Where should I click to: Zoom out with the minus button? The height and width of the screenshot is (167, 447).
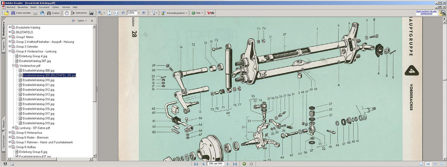click(x=123, y=13)
